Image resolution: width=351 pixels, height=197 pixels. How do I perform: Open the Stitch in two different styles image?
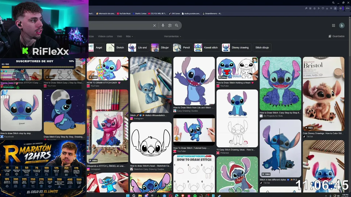(281, 148)
